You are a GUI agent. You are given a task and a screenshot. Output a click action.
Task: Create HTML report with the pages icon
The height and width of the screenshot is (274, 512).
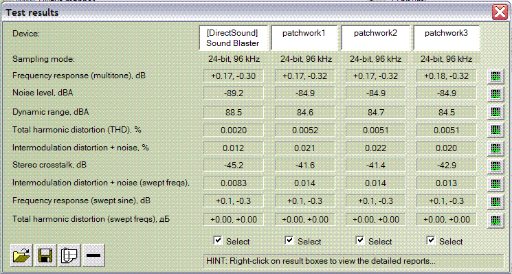tap(69, 255)
